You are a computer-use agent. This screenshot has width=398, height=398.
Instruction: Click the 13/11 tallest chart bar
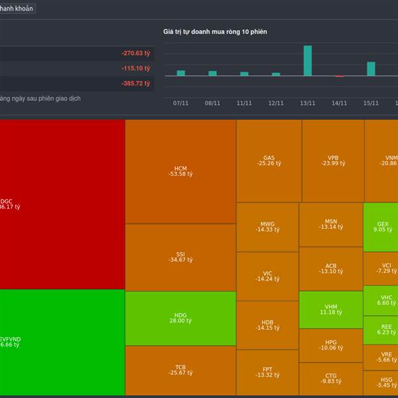[x=308, y=60]
